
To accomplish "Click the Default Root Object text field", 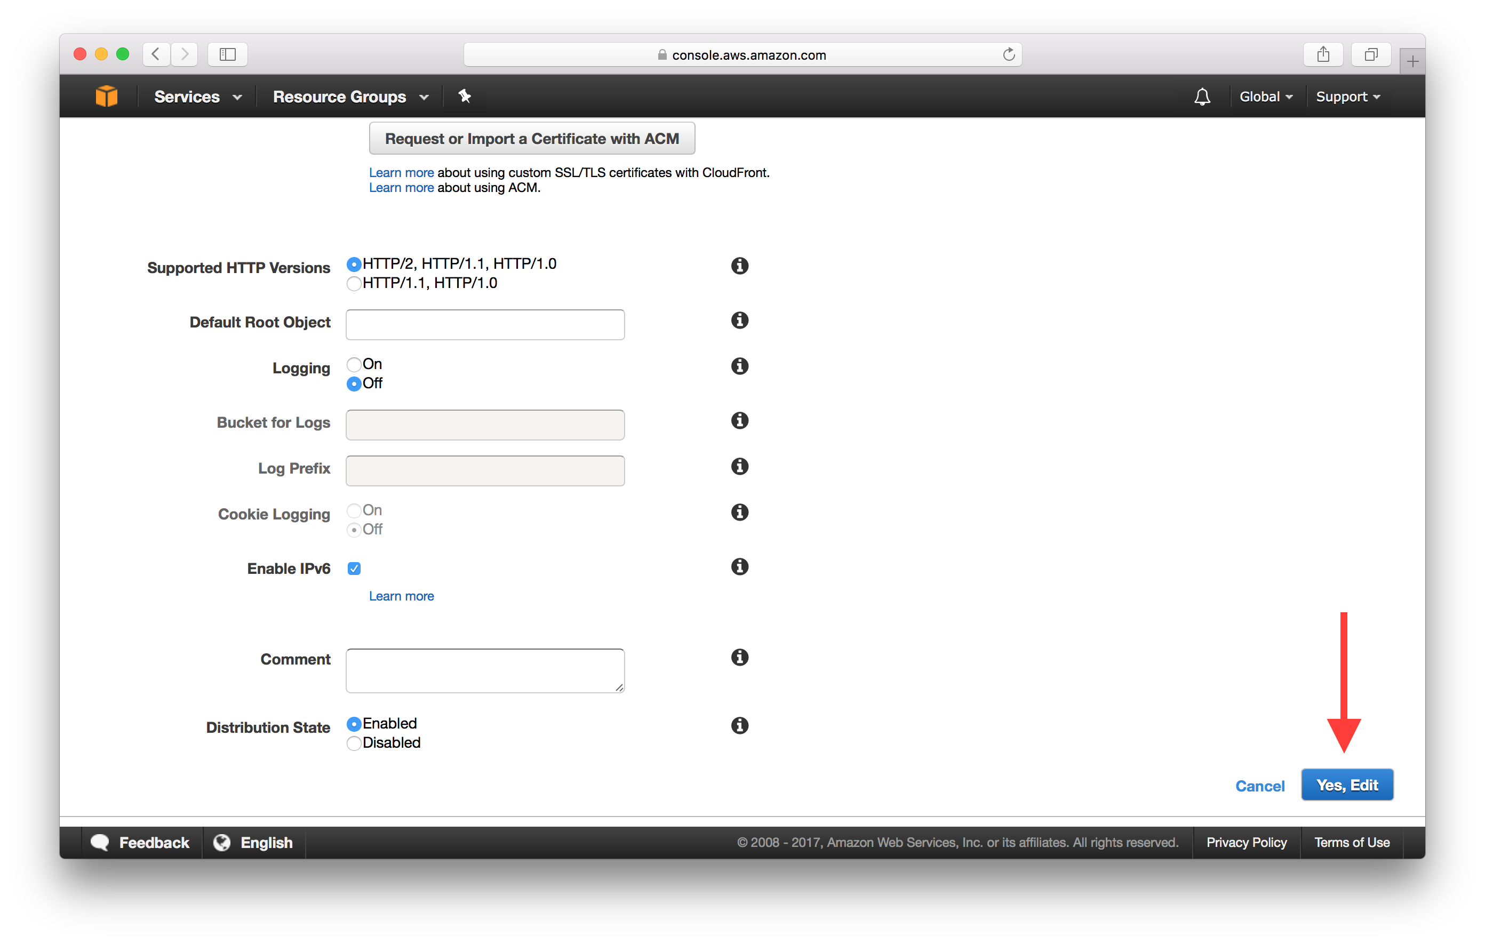I will coord(485,325).
